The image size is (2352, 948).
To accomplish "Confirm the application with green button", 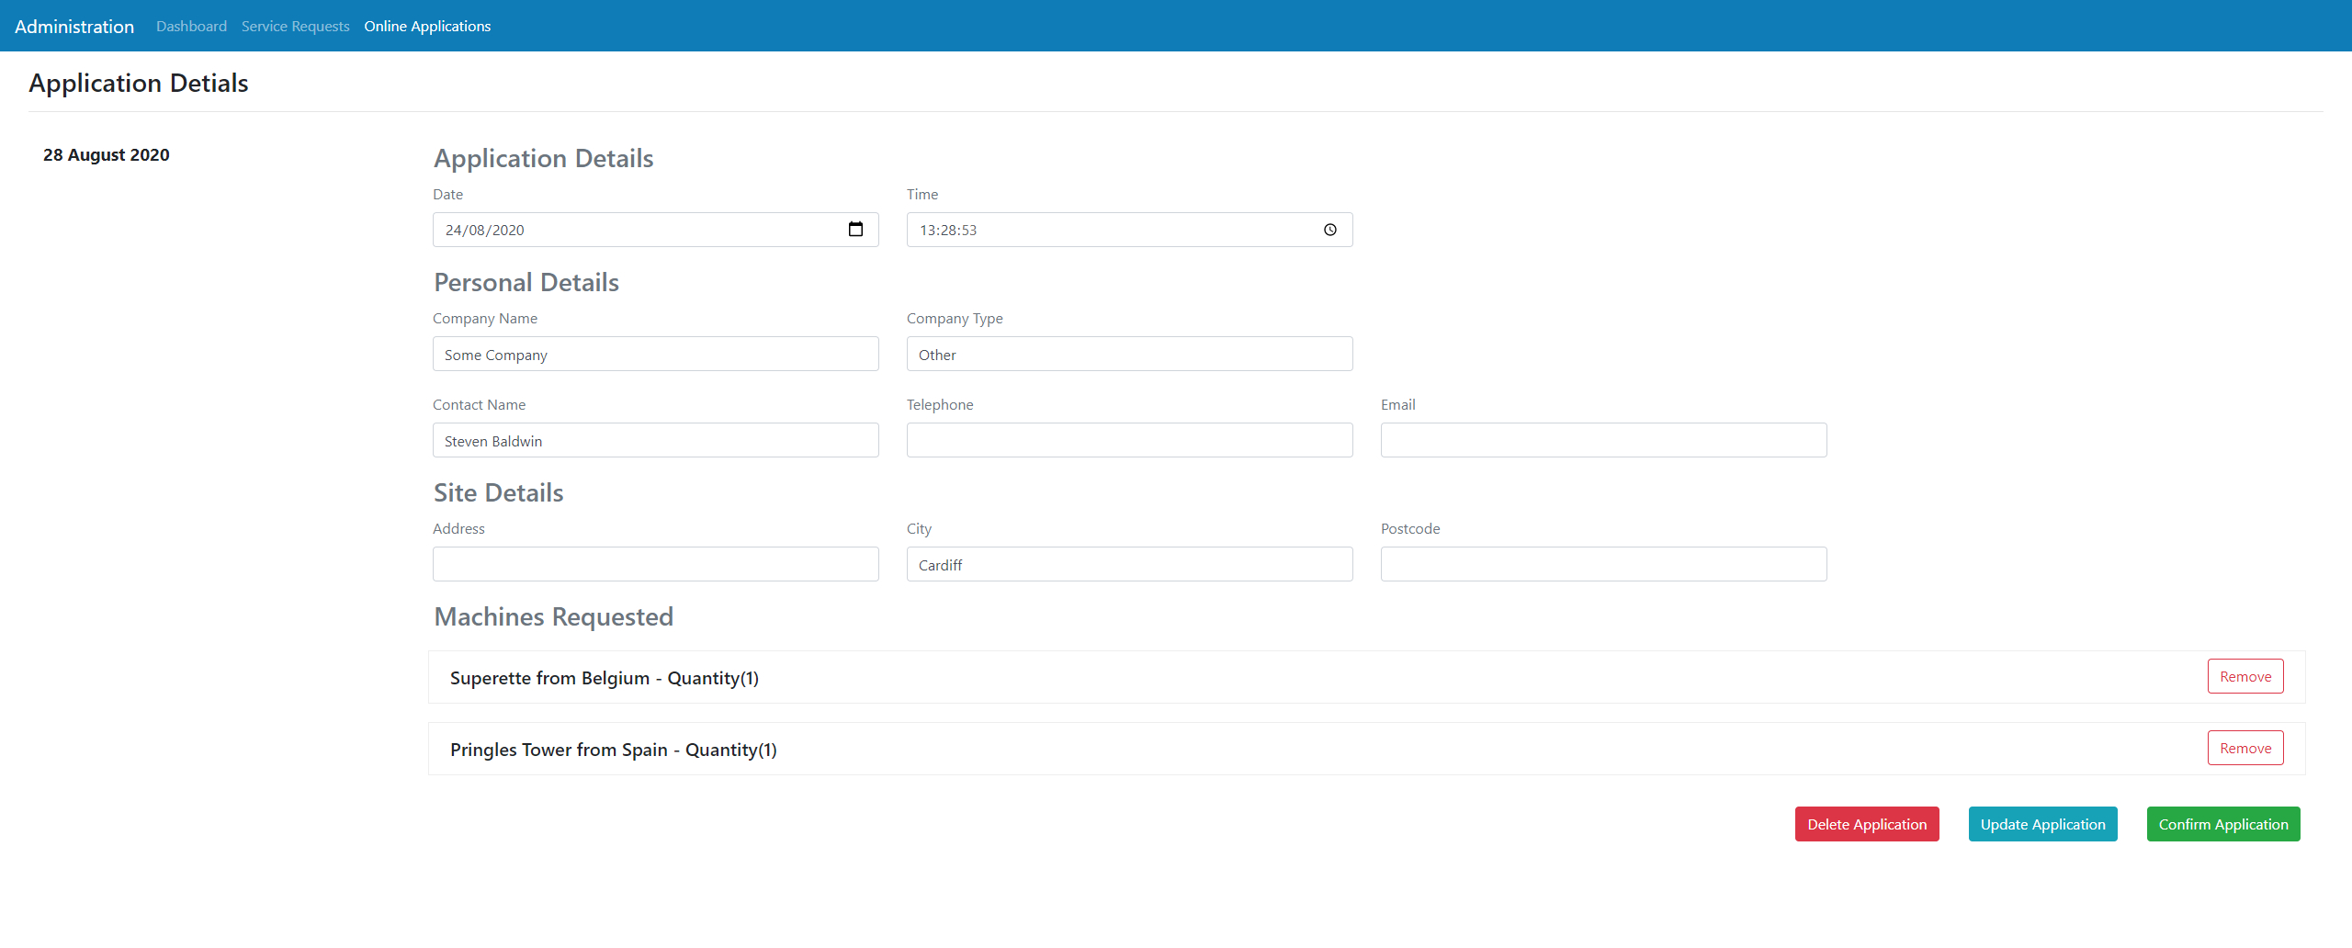I will [2222, 824].
